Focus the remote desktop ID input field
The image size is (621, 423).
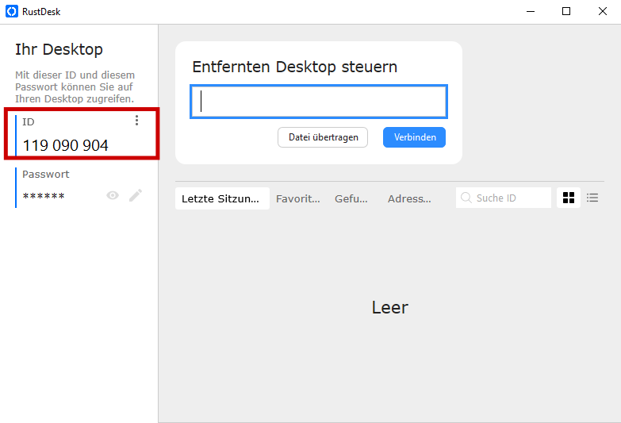click(319, 102)
